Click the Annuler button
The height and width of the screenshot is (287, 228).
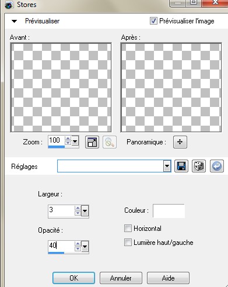click(x=121, y=278)
